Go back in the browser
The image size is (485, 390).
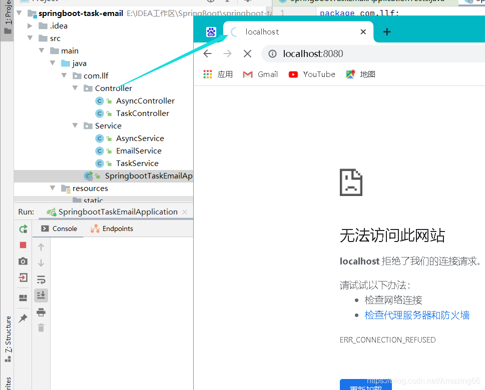(x=208, y=53)
